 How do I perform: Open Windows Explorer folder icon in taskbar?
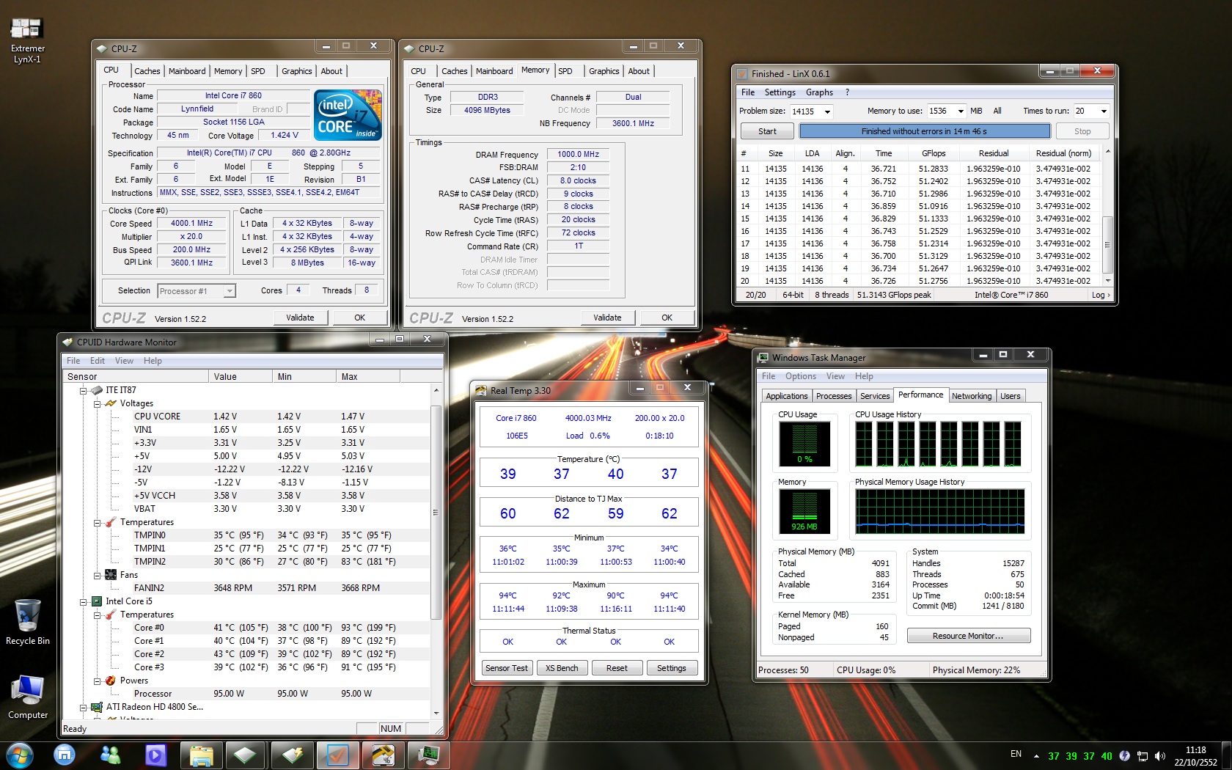[200, 755]
